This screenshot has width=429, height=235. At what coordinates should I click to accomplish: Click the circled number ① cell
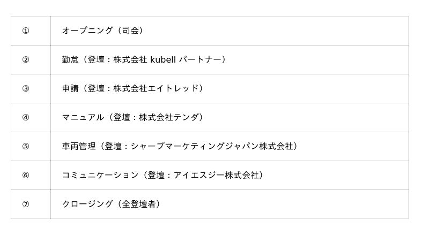(26, 31)
